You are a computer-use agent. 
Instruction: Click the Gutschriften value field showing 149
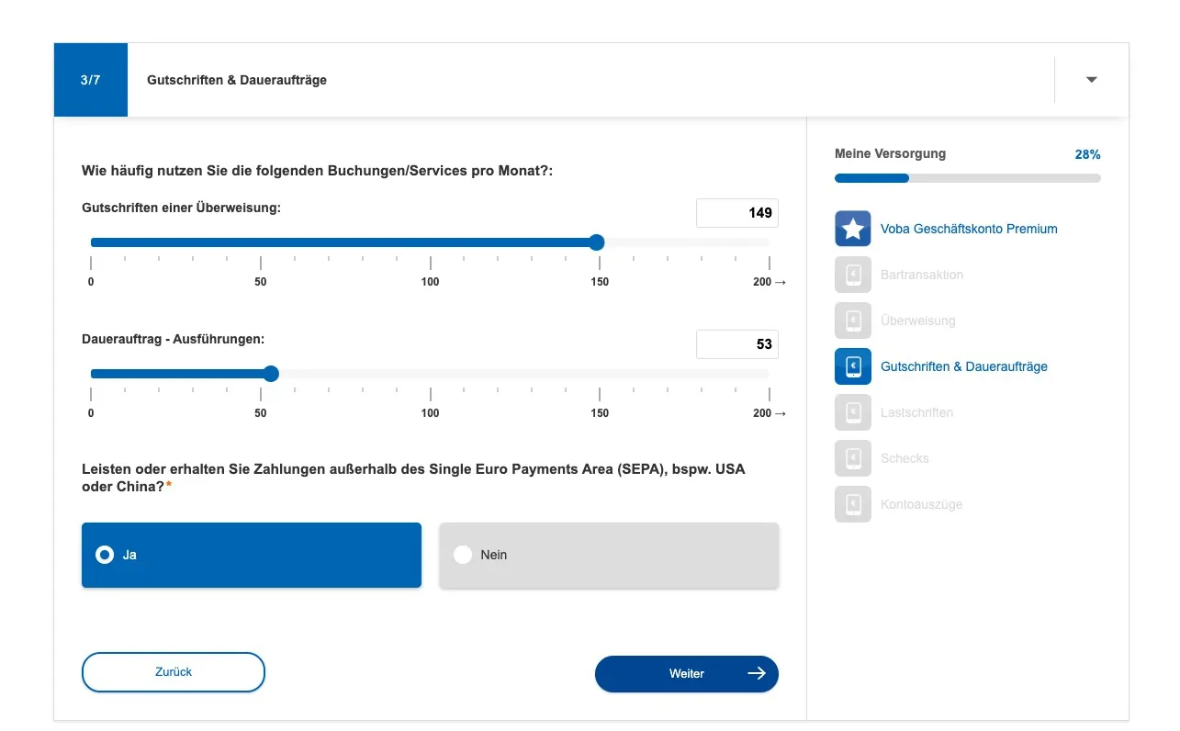(x=736, y=213)
